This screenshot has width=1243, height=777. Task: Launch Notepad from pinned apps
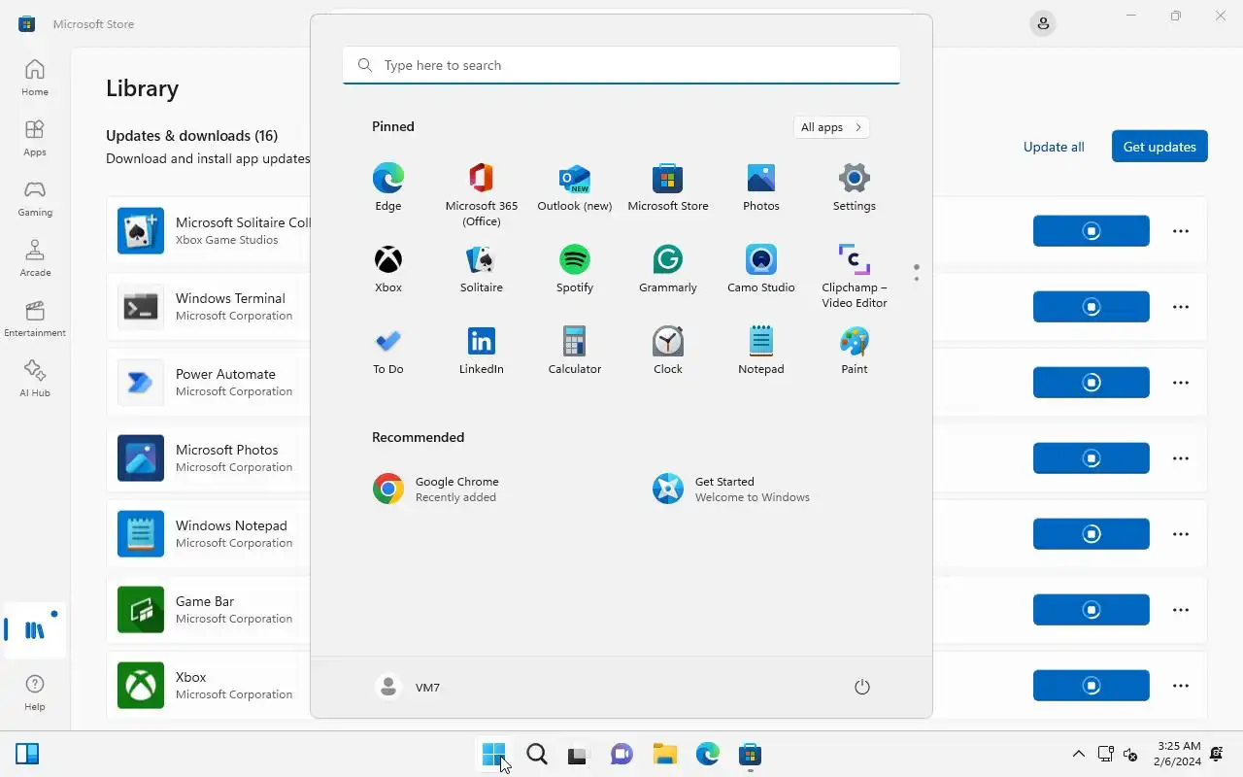[760, 350]
